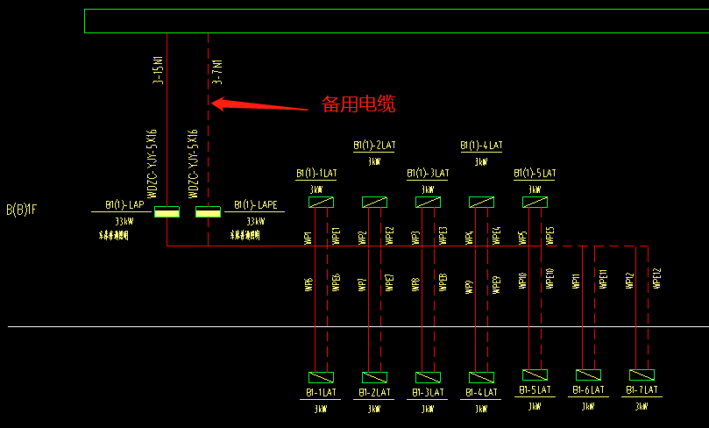The height and width of the screenshot is (428, 709).
Task: Click the 3kW value under B1(1)-2LAT
Action: pos(374,161)
